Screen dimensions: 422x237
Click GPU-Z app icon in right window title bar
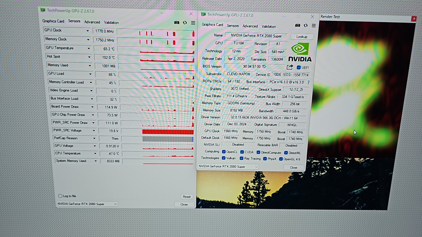coord(203,14)
